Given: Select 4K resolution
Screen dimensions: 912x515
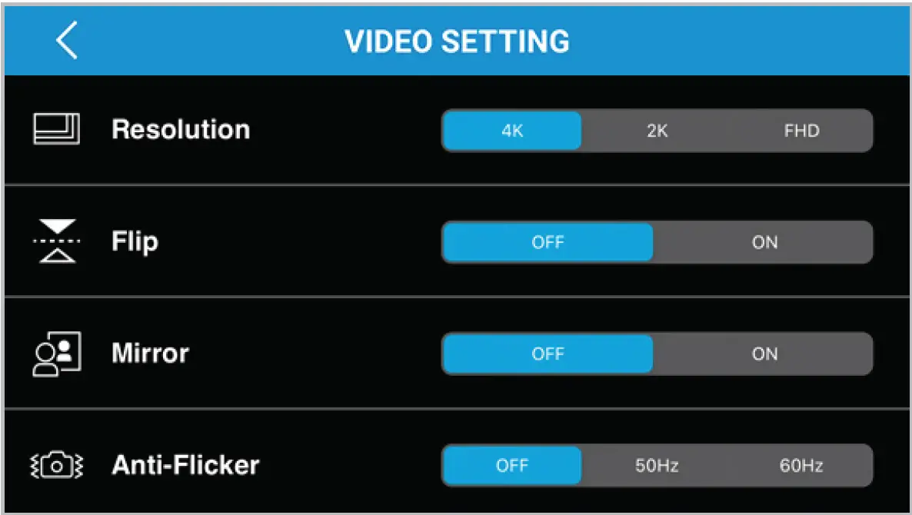Looking at the screenshot, I should tap(512, 131).
